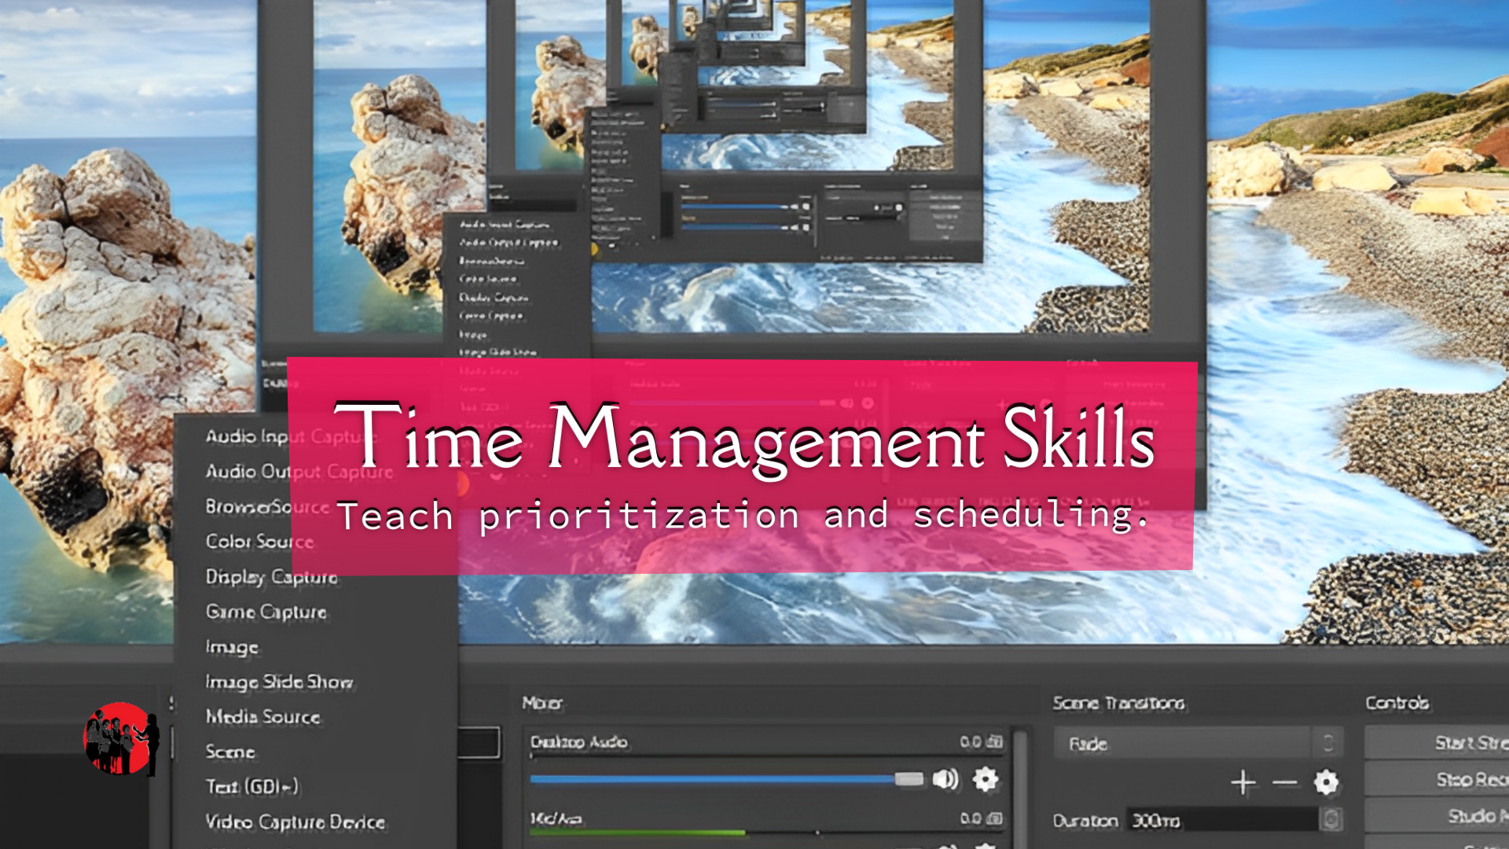Add a Media Source
This screenshot has width=1509, height=849.
[x=263, y=716]
